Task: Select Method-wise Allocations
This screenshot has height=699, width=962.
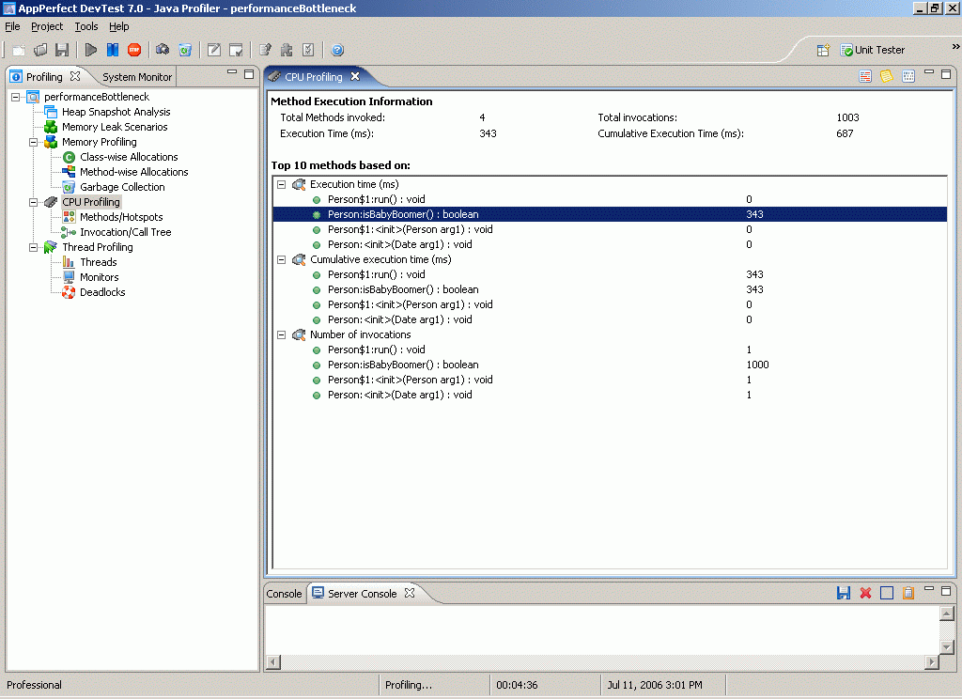Action: (x=133, y=172)
